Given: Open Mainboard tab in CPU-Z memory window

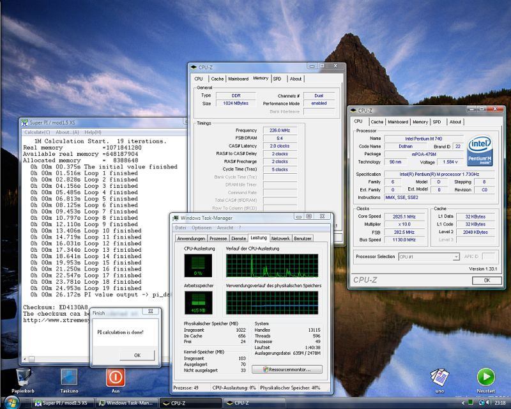Looking at the screenshot, I should click(x=238, y=79).
